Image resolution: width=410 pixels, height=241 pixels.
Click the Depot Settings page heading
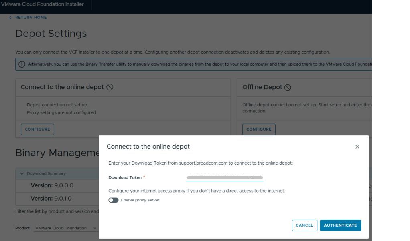(x=51, y=34)
